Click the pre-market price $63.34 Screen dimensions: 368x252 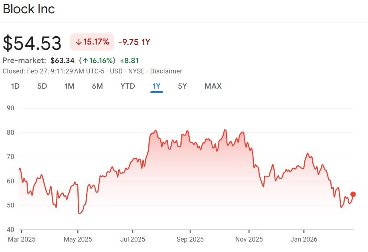[x=63, y=61]
